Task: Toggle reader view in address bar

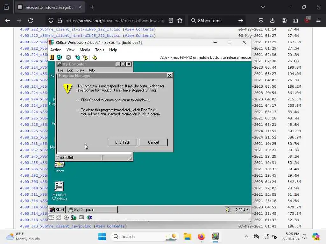Action: coord(171,21)
